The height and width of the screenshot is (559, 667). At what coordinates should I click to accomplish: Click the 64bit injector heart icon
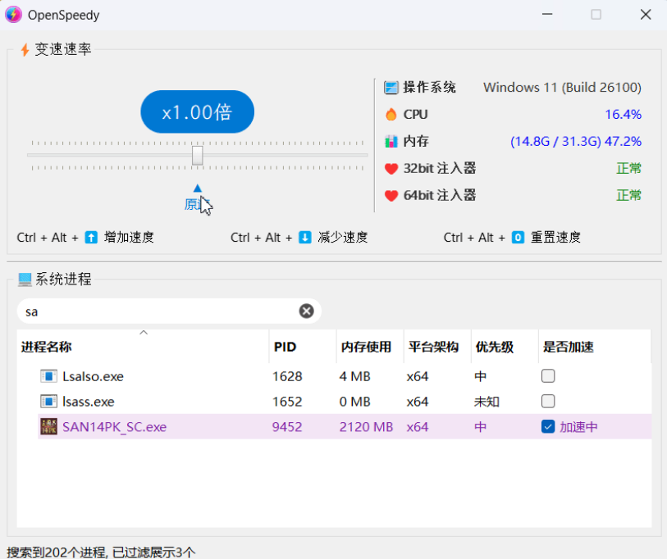click(391, 196)
